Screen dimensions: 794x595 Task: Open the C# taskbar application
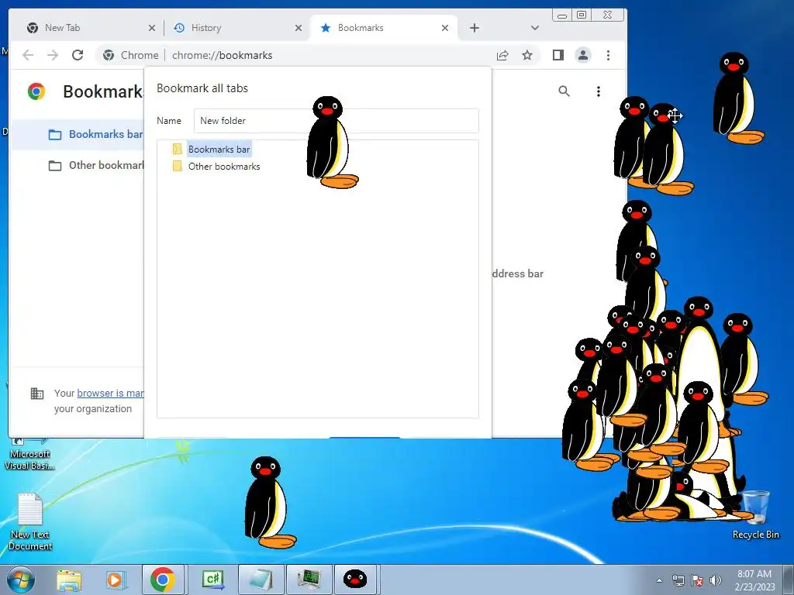[213, 580]
